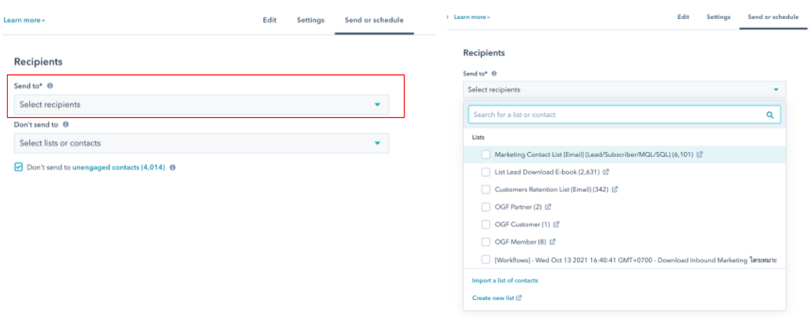Open OGF Partner list external link icon

coord(548,207)
